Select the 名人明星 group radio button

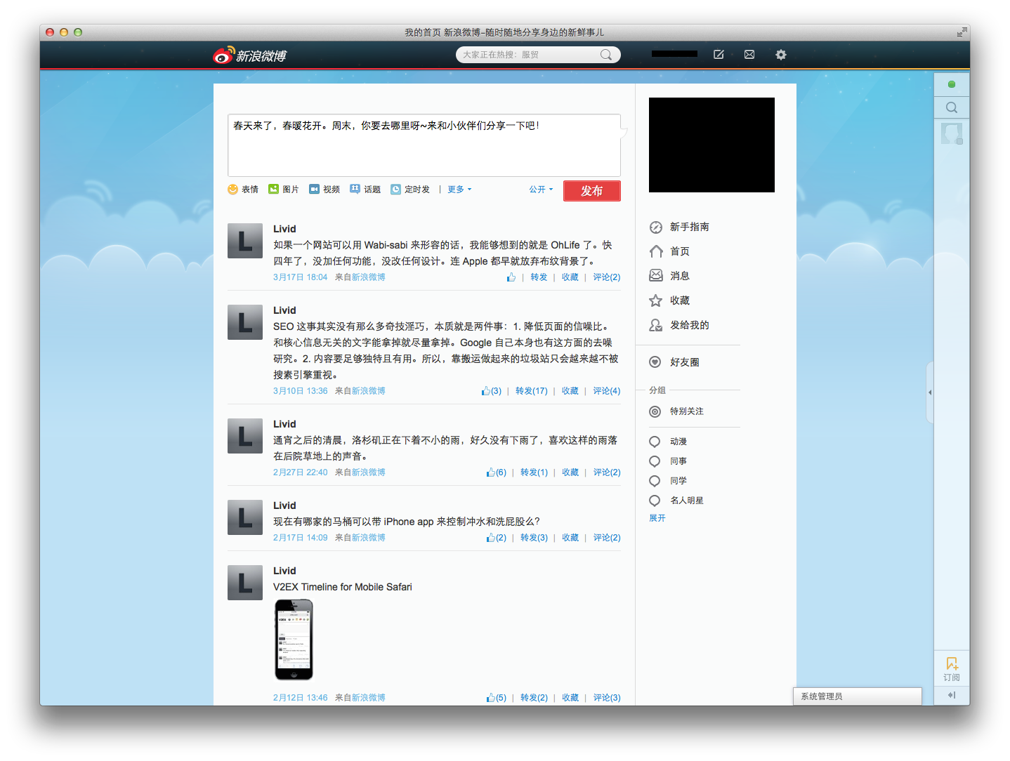[x=655, y=501]
